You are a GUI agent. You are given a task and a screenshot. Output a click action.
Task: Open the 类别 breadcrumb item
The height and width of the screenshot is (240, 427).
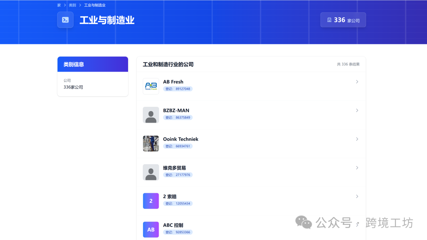coord(72,5)
